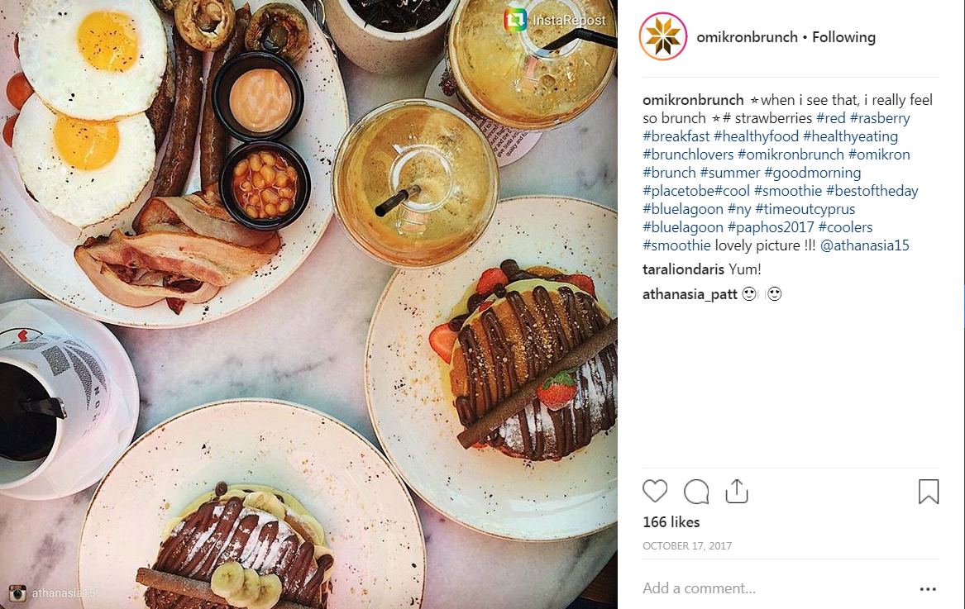Save post with the bookmark icon
This screenshot has width=965, height=609.
928,492
